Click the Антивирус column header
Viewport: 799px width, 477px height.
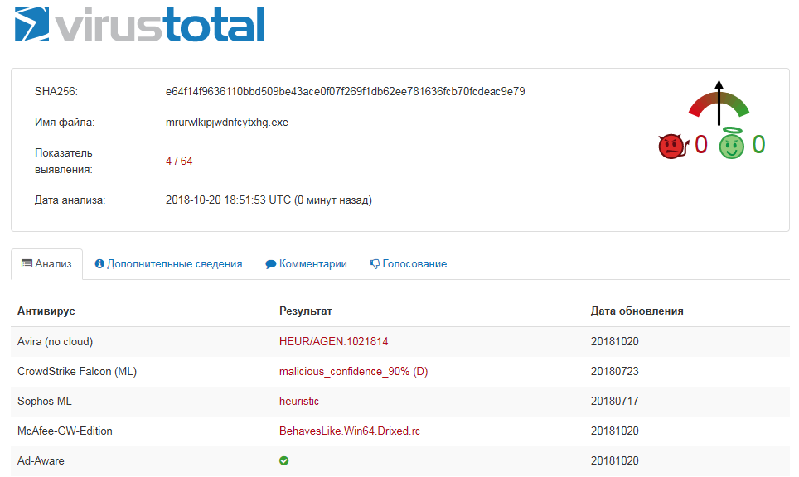(46, 311)
